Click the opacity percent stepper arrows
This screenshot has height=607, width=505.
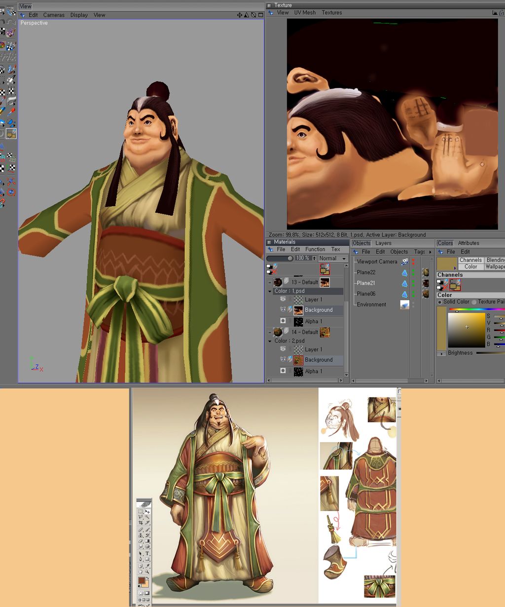314,258
